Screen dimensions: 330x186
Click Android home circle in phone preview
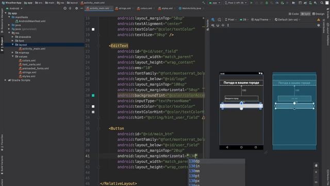coord(241,147)
